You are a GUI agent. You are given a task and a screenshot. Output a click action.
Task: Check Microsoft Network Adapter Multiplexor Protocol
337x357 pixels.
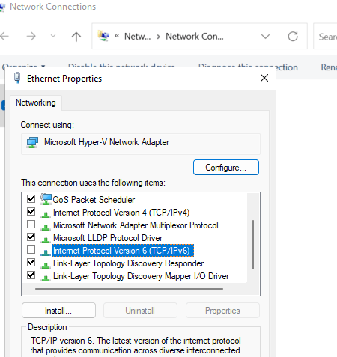click(31, 225)
